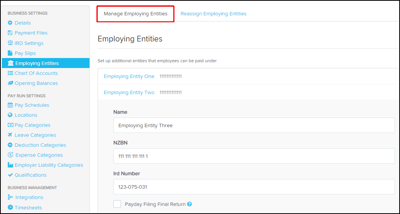Click into the Name input field

click(x=254, y=125)
